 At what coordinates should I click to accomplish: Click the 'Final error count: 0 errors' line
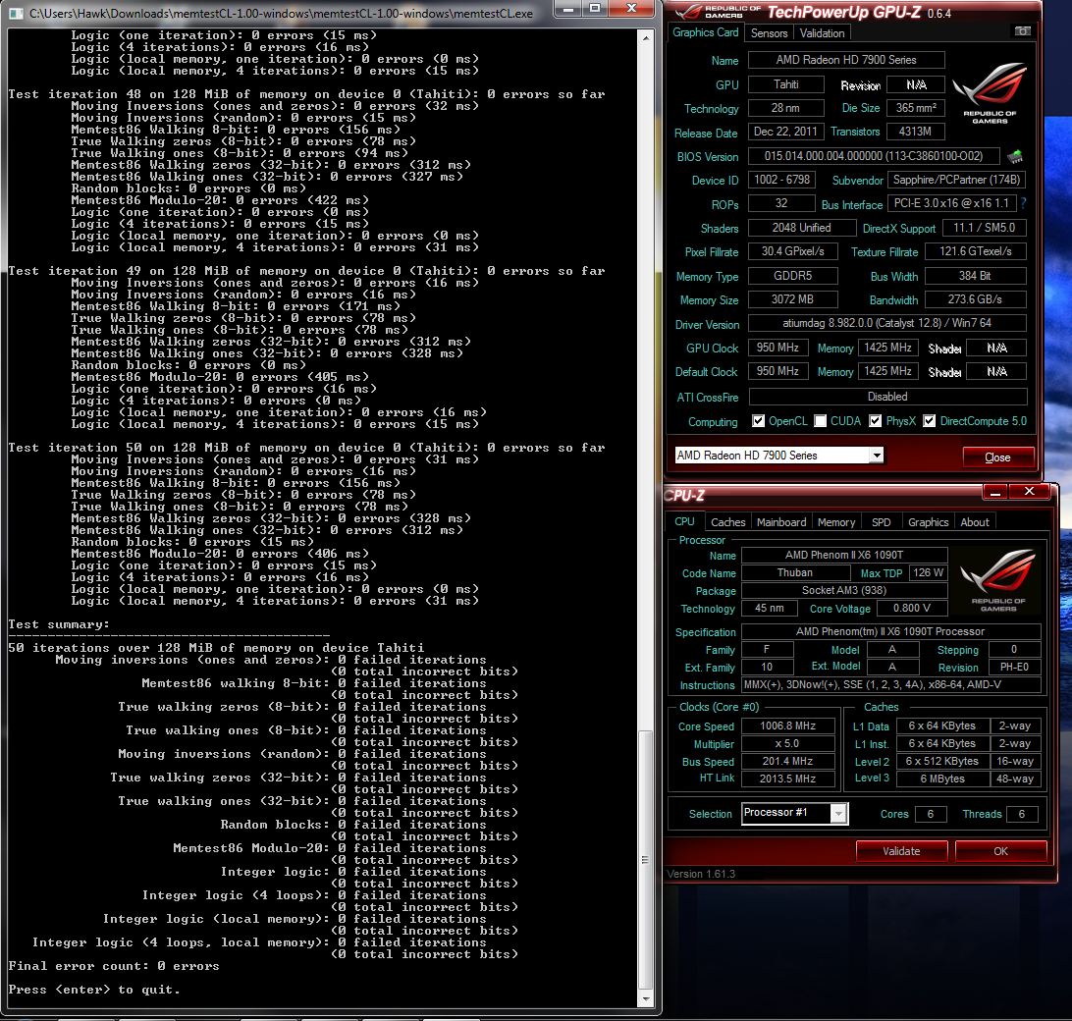pos(114,966)
